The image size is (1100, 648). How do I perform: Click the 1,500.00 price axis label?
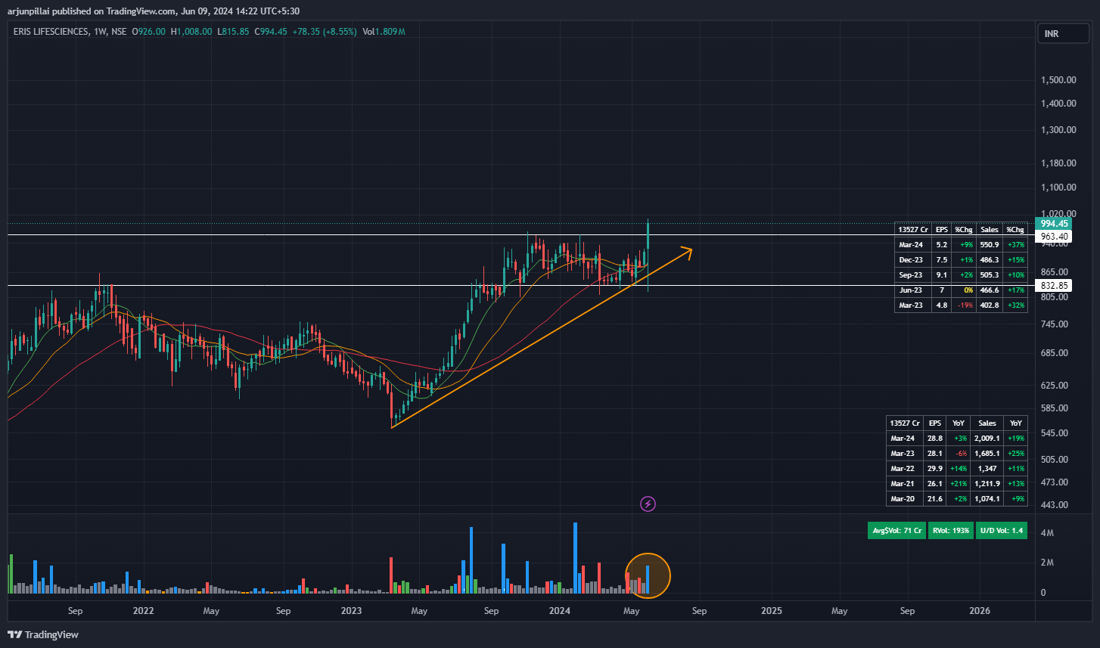[x=1058, y=81]
